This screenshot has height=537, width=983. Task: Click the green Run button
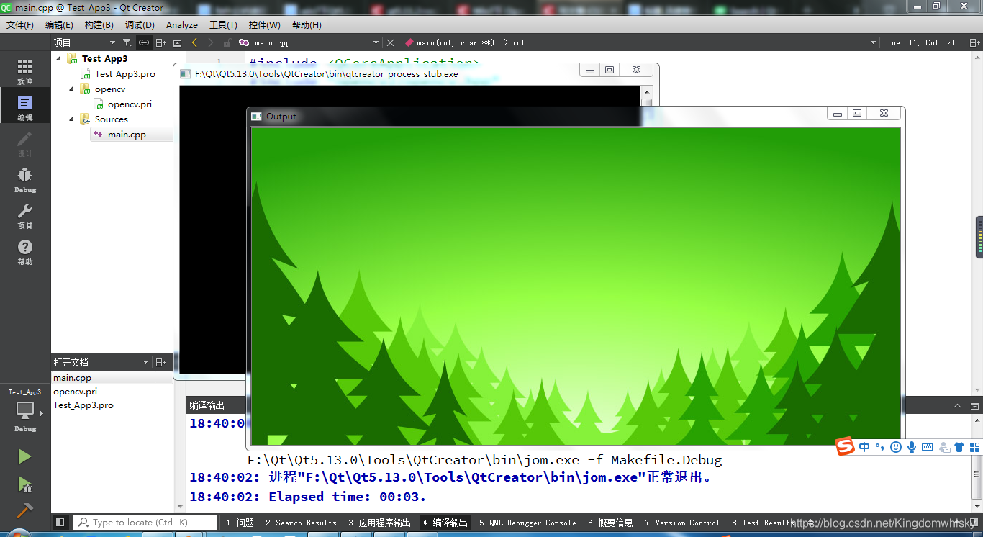click(24, 456)
